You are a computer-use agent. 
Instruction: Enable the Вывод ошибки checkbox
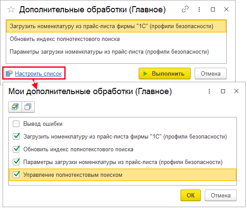pos(16,124)
